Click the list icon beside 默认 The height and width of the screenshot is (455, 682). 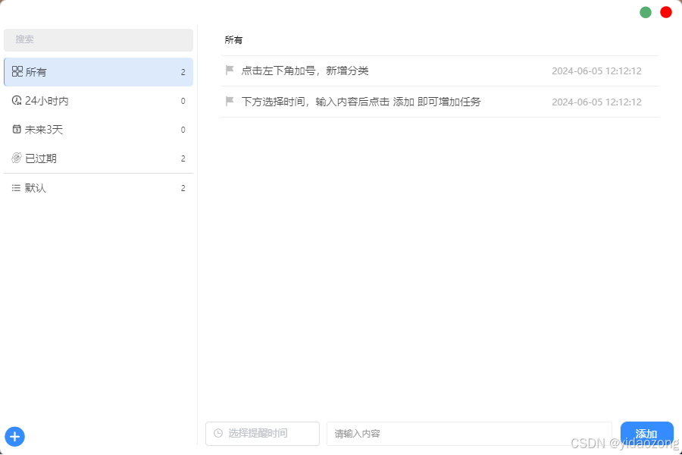pos(16,187)
